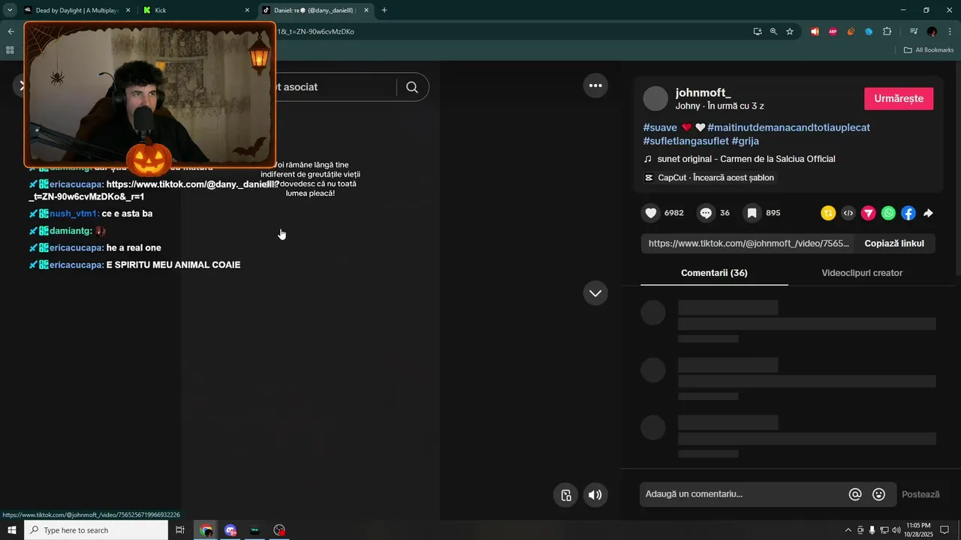Show hidden system tray icons
Image resolution: width=961 pixels, height=540 pixels.
(x=848, y=530)
